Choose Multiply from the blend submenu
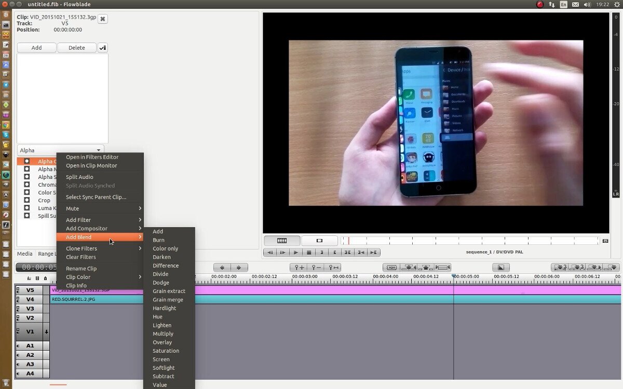The image size is (623, 389). click(x=163, y=334)
